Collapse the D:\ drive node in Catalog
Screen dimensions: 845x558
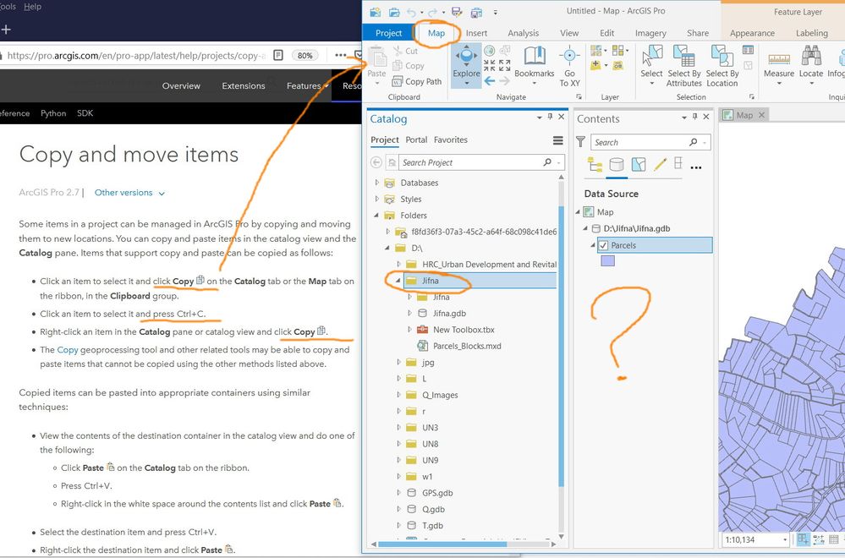[387, 249]
